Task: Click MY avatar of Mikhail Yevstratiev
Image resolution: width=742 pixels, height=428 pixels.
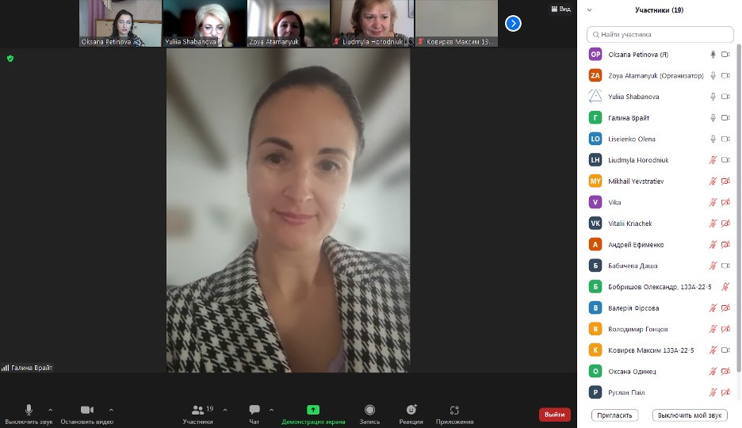Action: click(x=595, y=182)
